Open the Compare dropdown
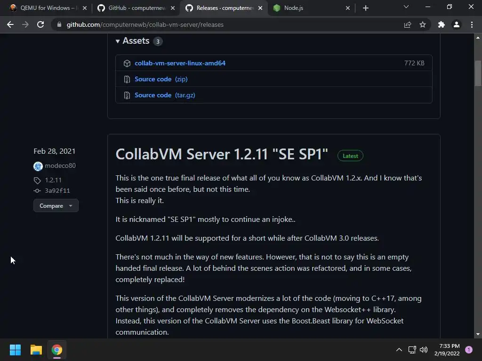 point(56,206)
